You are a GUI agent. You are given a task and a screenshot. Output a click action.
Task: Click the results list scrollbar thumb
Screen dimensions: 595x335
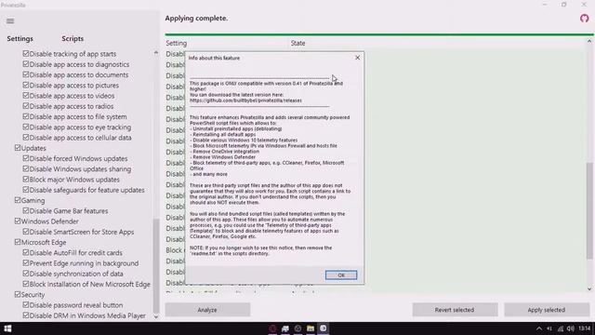[589, 211]
